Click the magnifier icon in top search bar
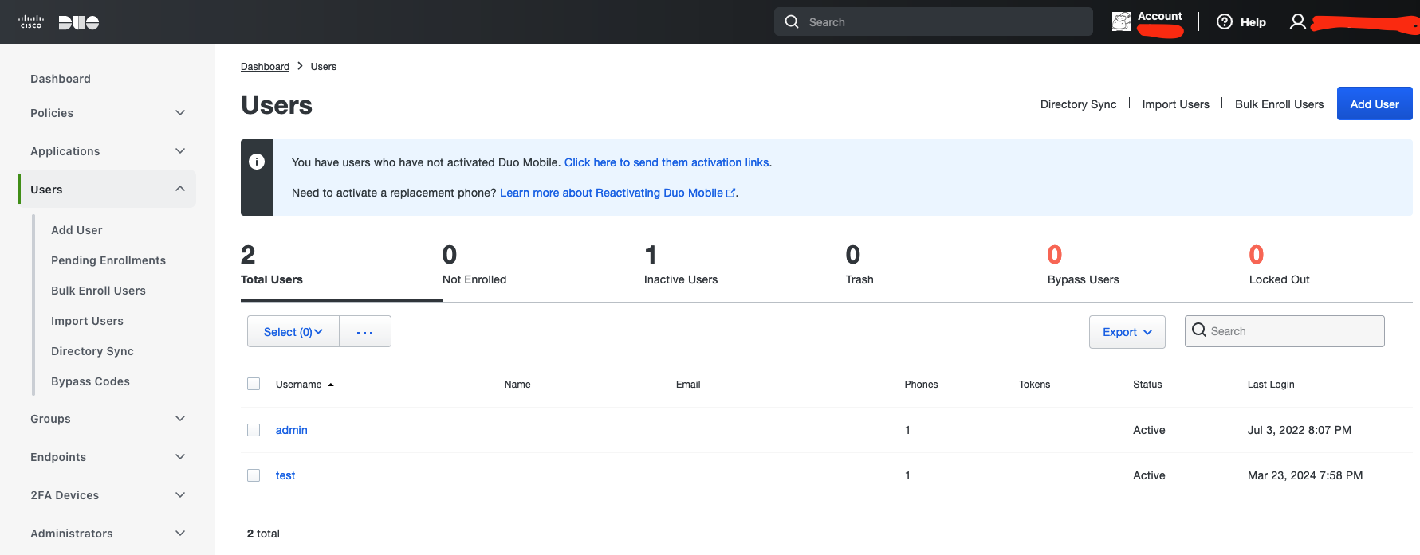Screen dimensions: 1420x555 tap(792, 22)
